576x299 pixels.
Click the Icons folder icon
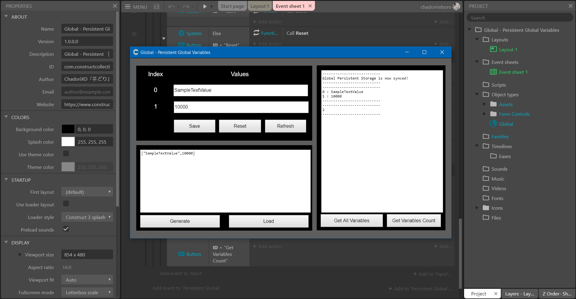486,208
